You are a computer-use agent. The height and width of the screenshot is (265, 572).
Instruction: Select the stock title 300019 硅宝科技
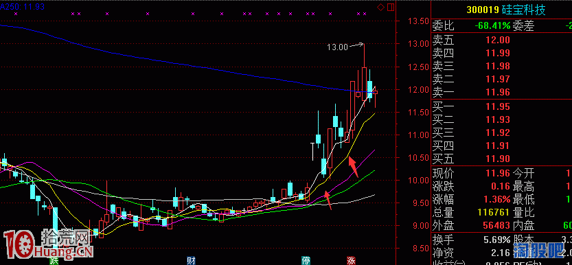[505, 10]
